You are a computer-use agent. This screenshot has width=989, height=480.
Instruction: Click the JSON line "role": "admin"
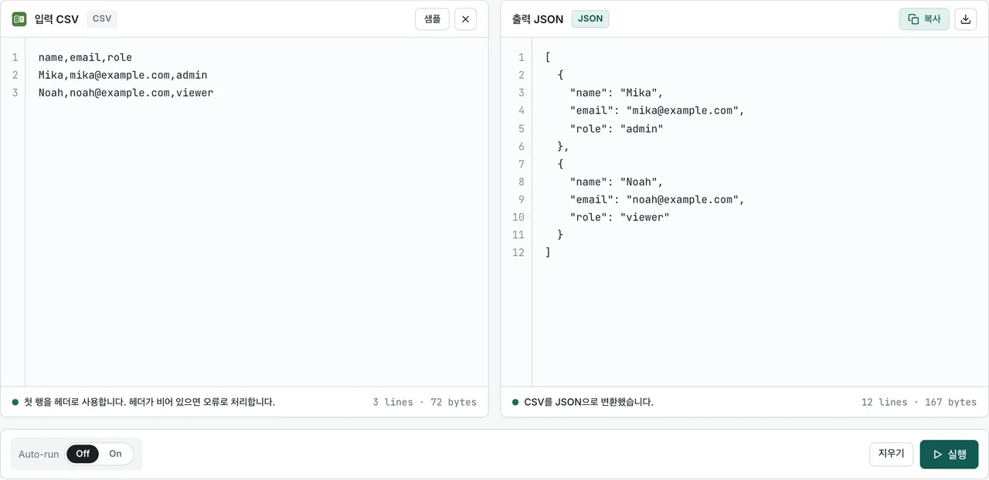pos(617,129)
